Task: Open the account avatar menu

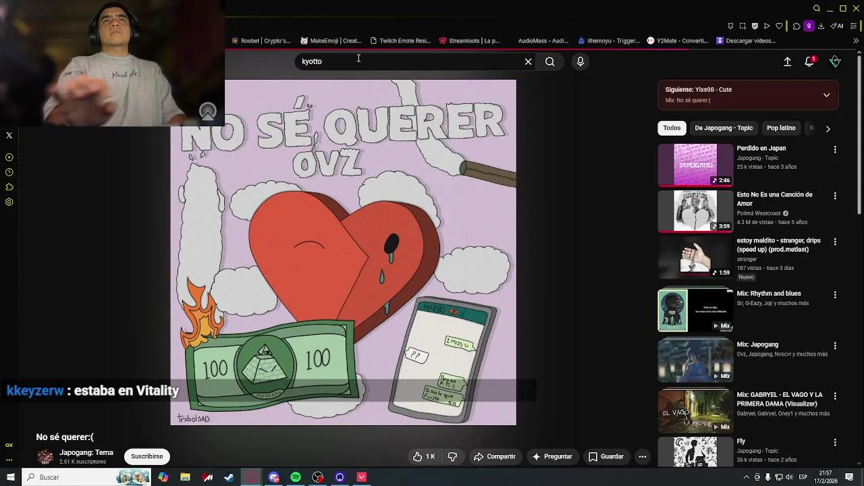Action: (836, 61)
